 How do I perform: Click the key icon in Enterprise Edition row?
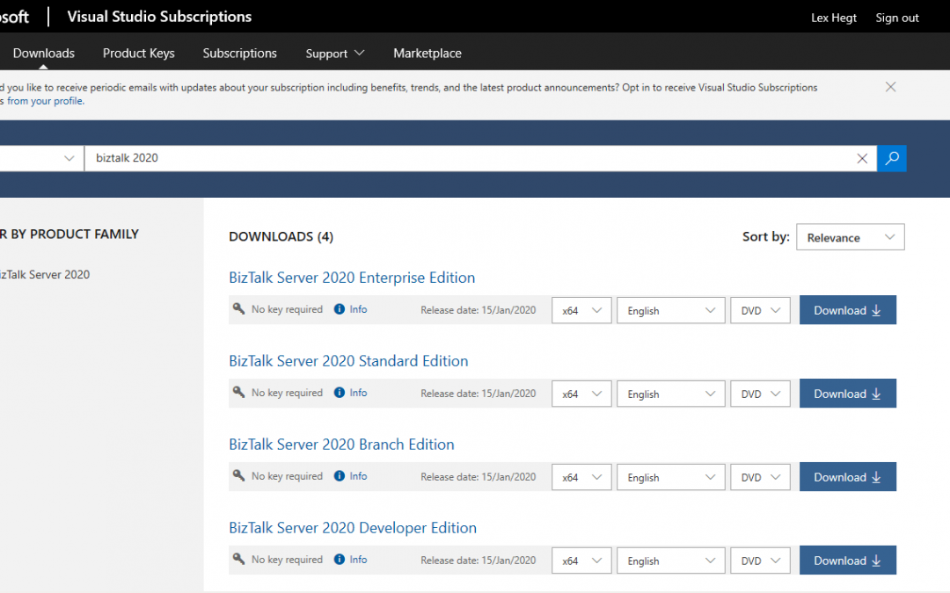pyautogui.click(x=238, y=308)
